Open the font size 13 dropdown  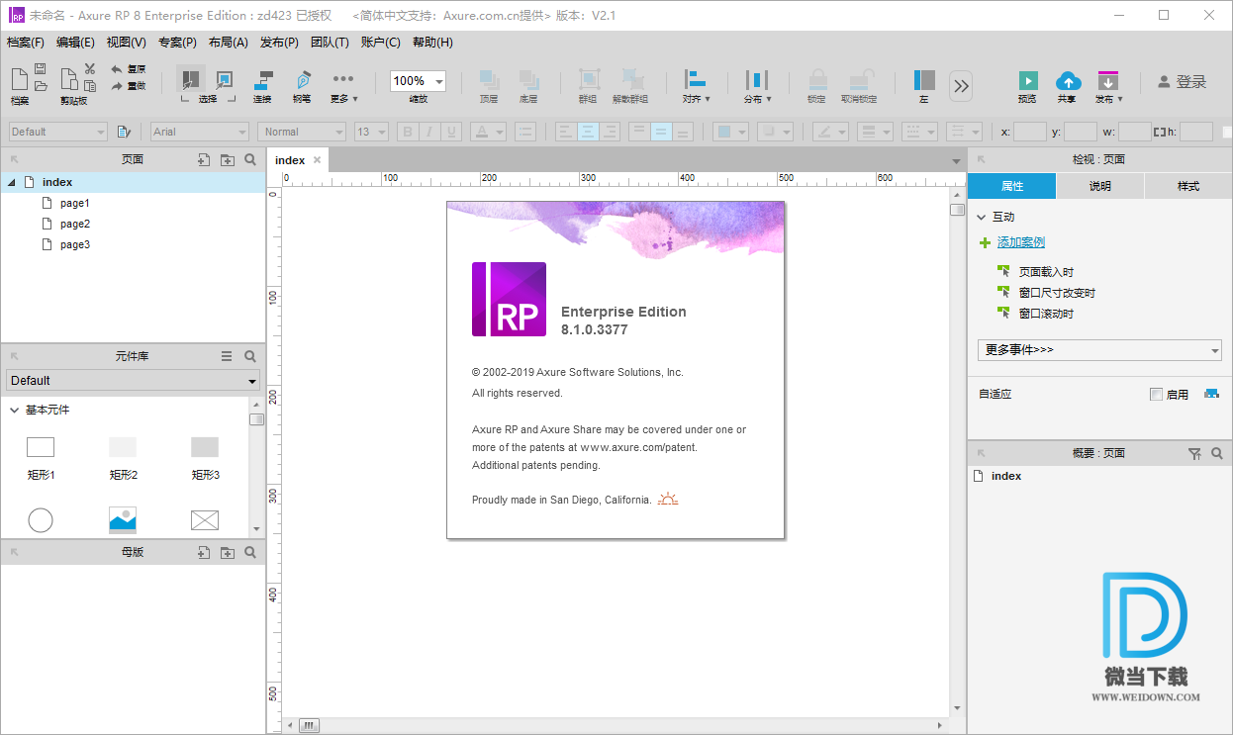coord(372,132)
